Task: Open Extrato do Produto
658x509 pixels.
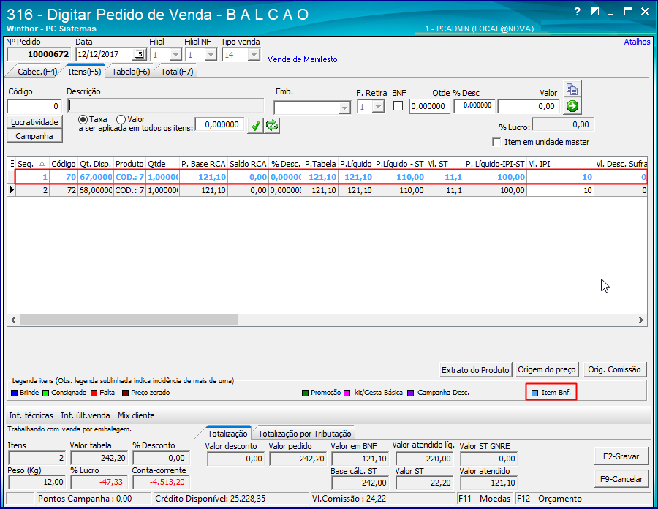Action: pos(475,370)
